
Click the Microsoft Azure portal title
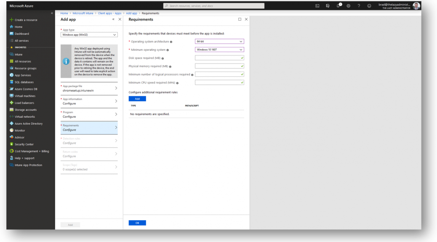pos(21,6)
